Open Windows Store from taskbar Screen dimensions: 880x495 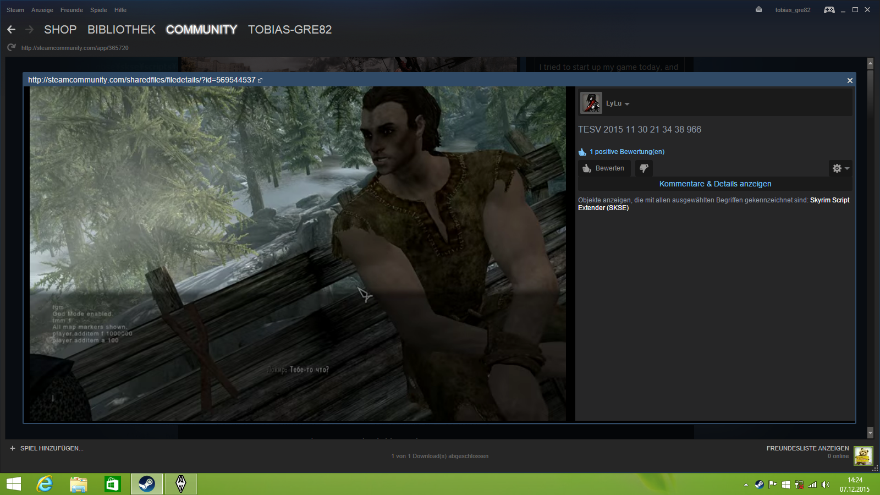point(113,484)
